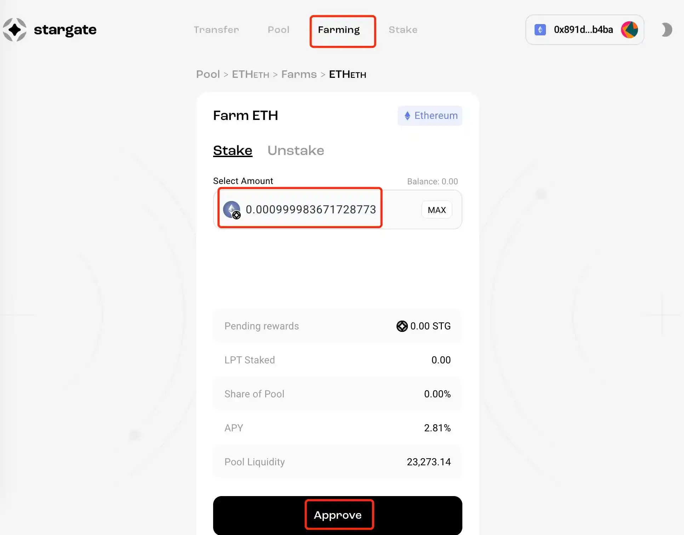684x535 pixels.
Task: Click into the stake amount input field
Action: click(311, 209)
